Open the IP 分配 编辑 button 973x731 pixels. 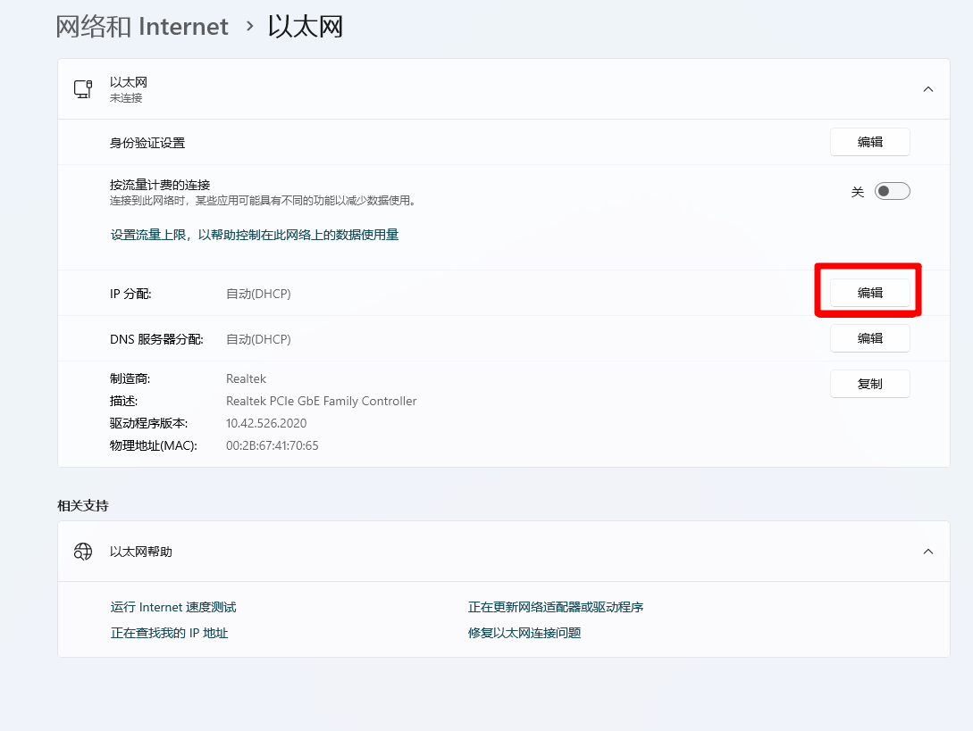[x=869, y=293]
